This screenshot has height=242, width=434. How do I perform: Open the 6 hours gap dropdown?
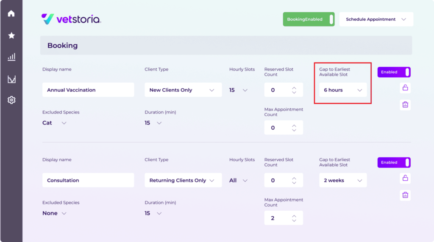[x=343, y=90]
